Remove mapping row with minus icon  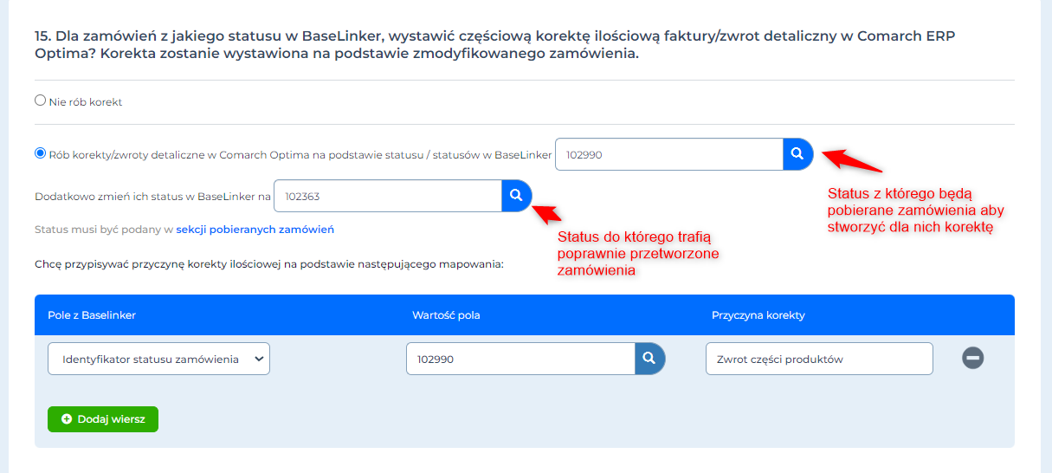point(972,358)
